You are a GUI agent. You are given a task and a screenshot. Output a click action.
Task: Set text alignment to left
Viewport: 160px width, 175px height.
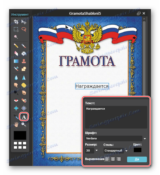(107, 159)
